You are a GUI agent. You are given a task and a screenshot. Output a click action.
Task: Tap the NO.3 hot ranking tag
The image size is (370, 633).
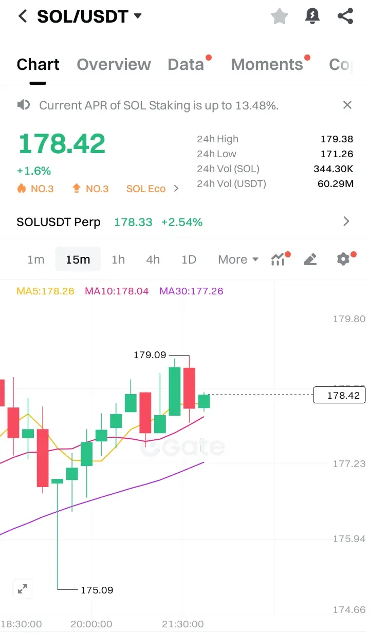[35, 189]
